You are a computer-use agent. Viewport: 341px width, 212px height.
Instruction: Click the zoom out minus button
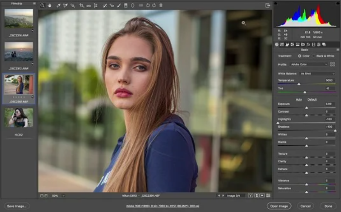pos(42,196)
